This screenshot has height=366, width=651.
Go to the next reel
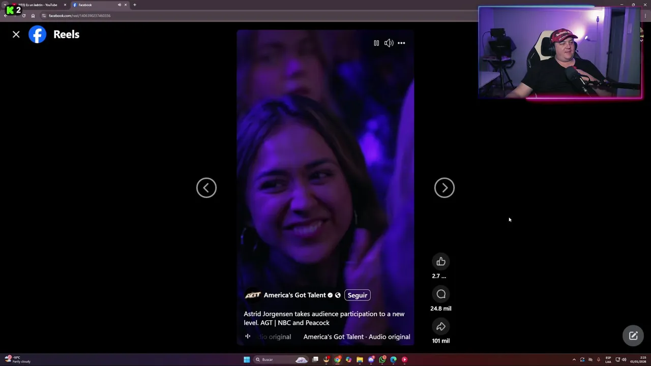coord(445,188)
